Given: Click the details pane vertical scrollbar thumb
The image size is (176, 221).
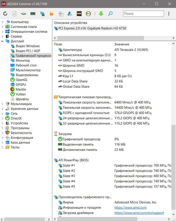Looking at the screenshot, I should coord(173,167).
